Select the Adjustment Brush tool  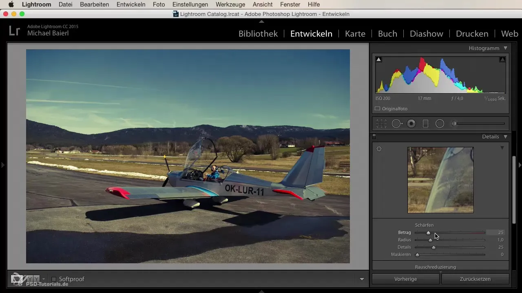coord(478,124)
